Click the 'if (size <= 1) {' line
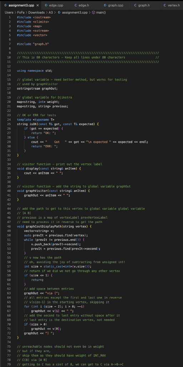Image resolution: width=183 pixels, height=367 pixels. tap(38, 275)
